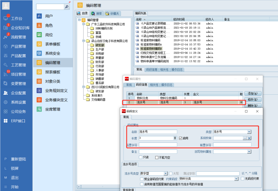Click the user avatar at top left
Viewport: 278px width, 191px height.
(6, 6)
